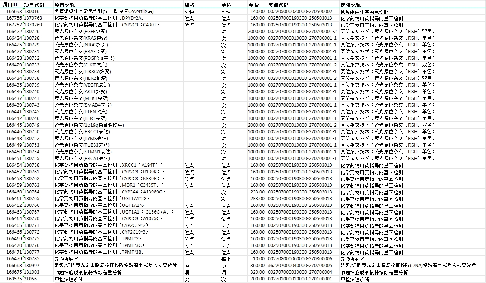Click the 700.00 price cell
The height and width of the screenshot is (283, 486).
pyautogui.click(x=257, y=279)
